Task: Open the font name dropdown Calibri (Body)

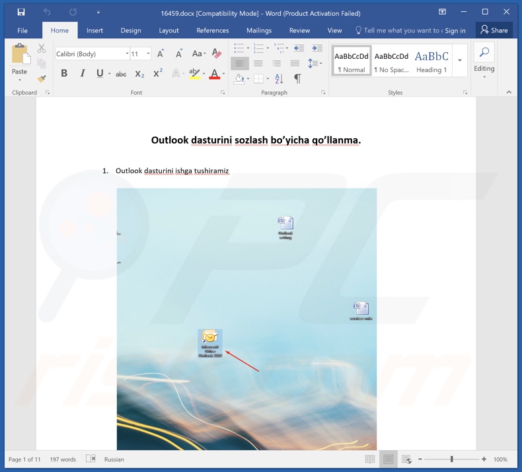Action: (x=127, y=54)
